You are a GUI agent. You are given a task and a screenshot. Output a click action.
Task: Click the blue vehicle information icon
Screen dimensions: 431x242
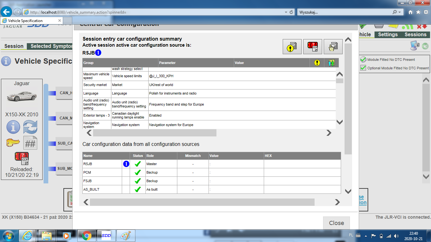(13, 128)
